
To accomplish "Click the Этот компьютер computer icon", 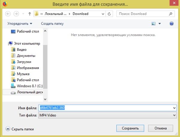I will click(10, 44).
